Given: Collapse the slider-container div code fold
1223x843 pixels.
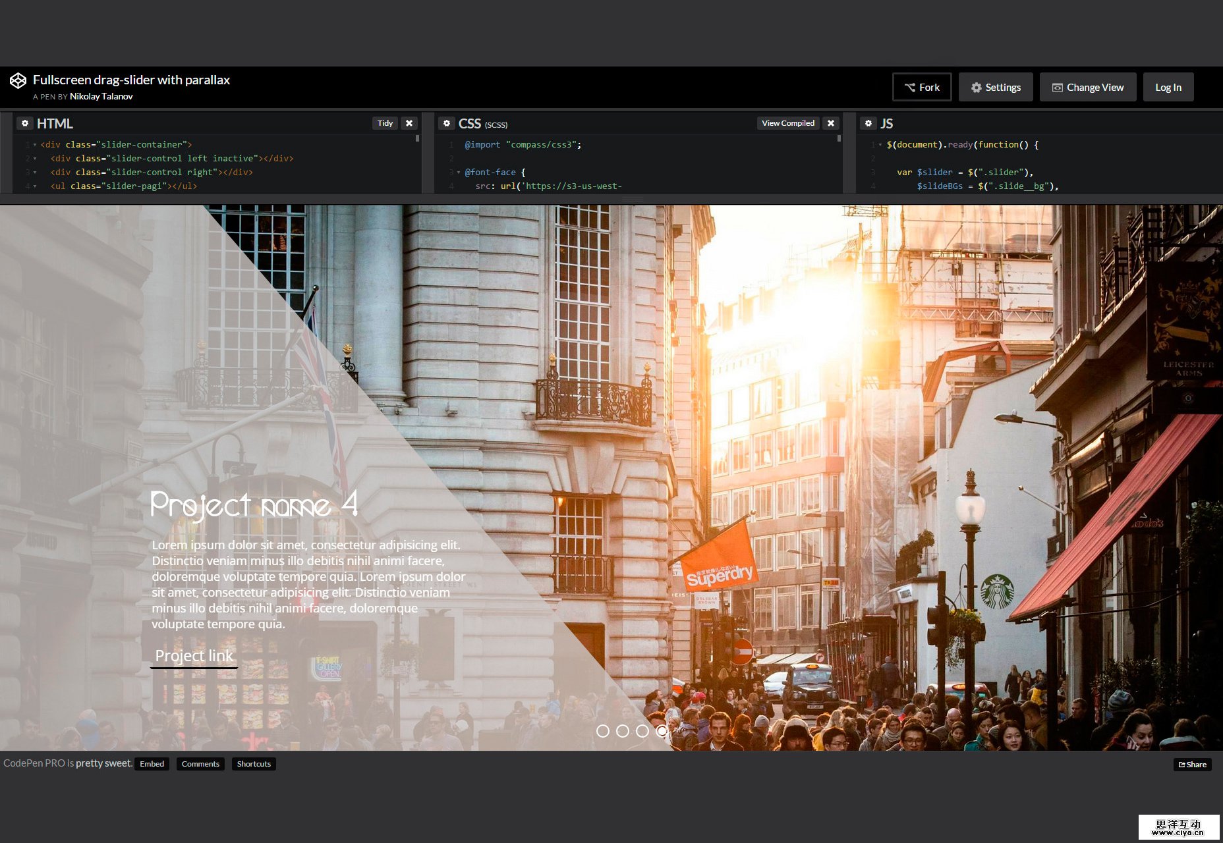Looking at the screenshot, I should [34, 144].
